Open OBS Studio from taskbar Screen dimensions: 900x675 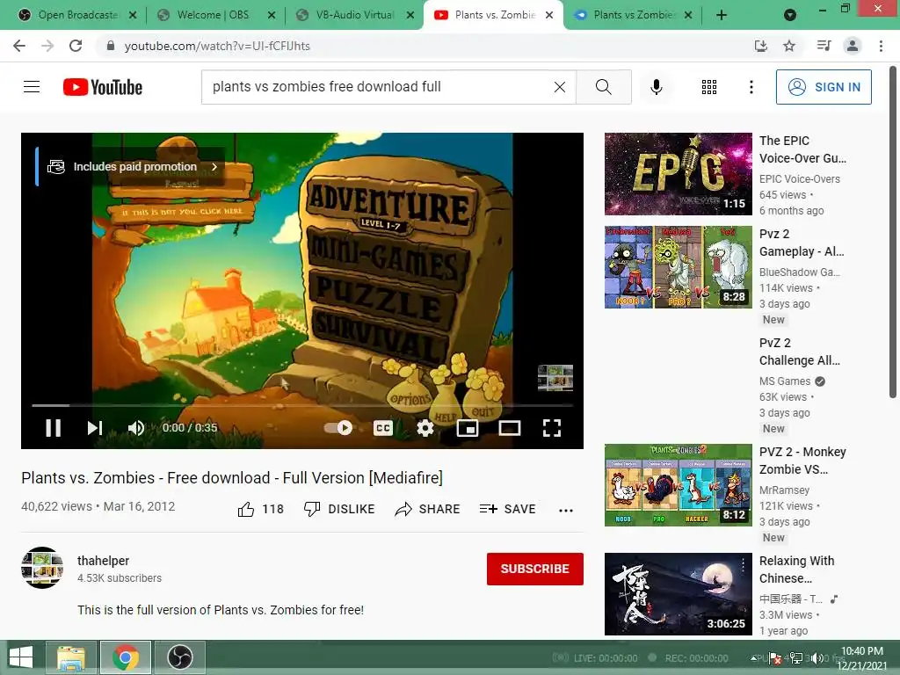click(179, 657)
